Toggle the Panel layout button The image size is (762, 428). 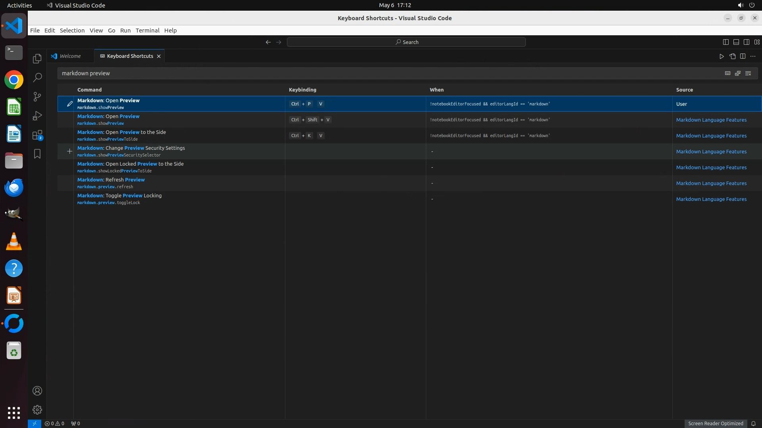point(736,42)
